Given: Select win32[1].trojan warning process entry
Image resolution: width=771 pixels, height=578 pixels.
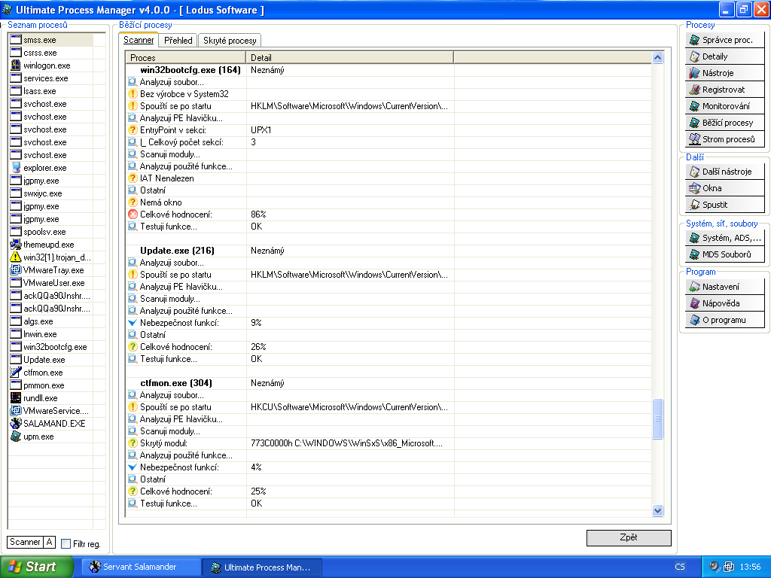Looking at the screenshot, I should tap(50, 257).
